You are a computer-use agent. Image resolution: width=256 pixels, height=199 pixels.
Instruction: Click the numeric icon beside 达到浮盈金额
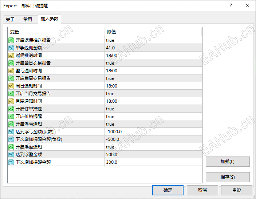pyautogui.click(x=11, y=155)
